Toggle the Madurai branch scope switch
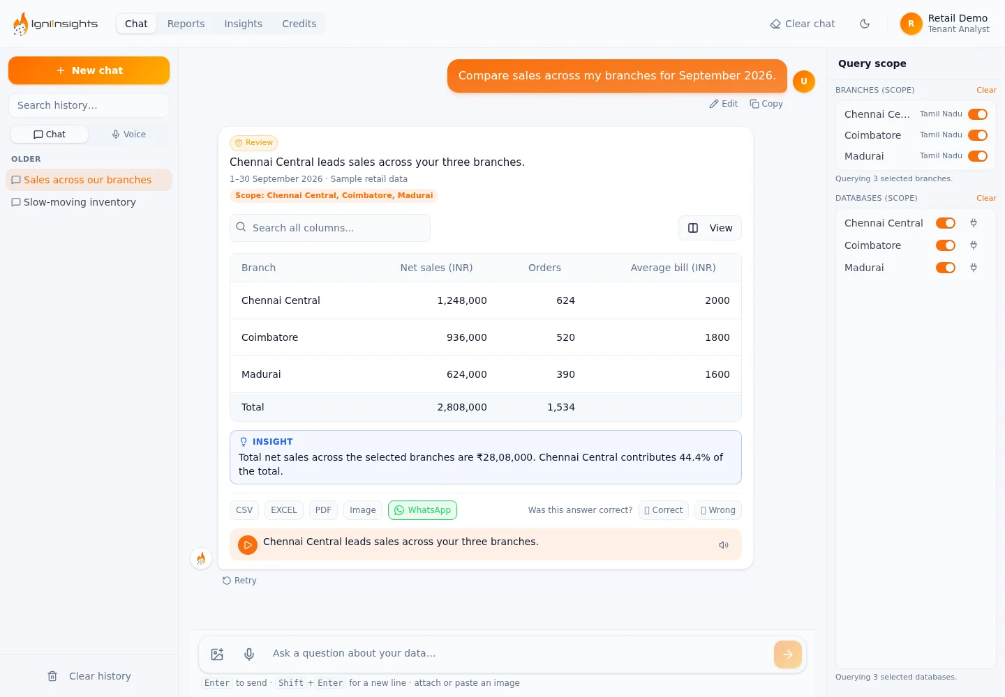1005x697 pixels. [x=978, y=156]
